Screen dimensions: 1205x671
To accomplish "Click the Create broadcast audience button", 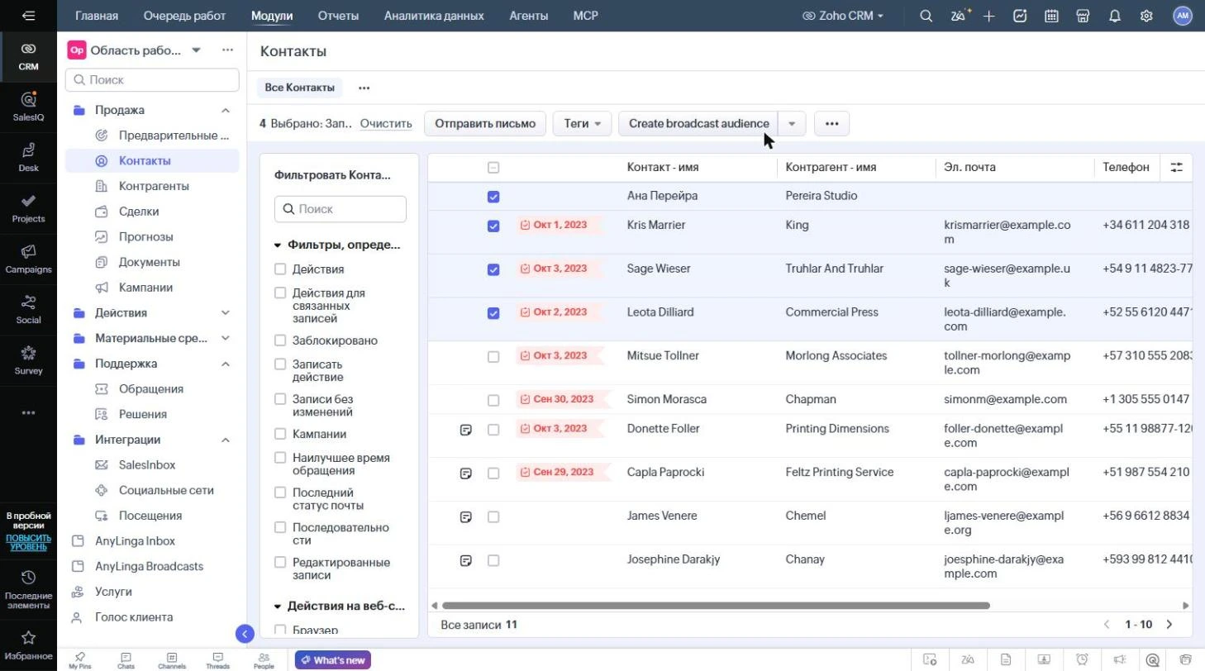I will 698,123.
